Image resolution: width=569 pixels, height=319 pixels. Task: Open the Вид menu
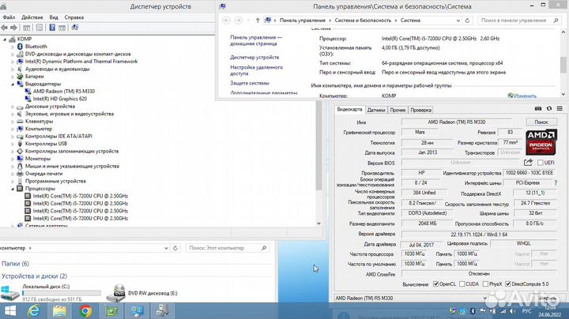click(54, 17)
